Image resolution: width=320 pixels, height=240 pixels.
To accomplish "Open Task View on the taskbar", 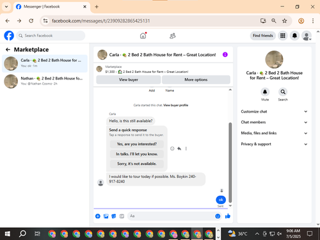I will [37, 234].
